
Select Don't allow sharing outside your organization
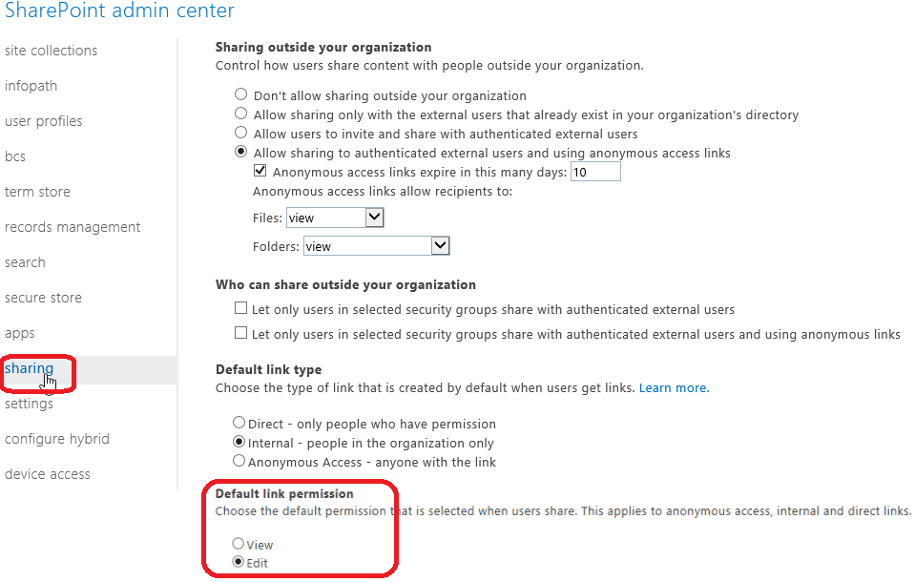coord(240,95)
